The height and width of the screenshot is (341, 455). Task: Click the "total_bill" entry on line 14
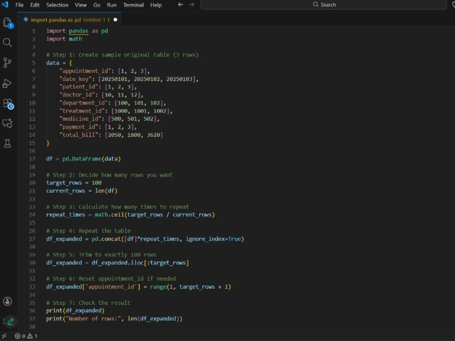(x=111, y=135)
